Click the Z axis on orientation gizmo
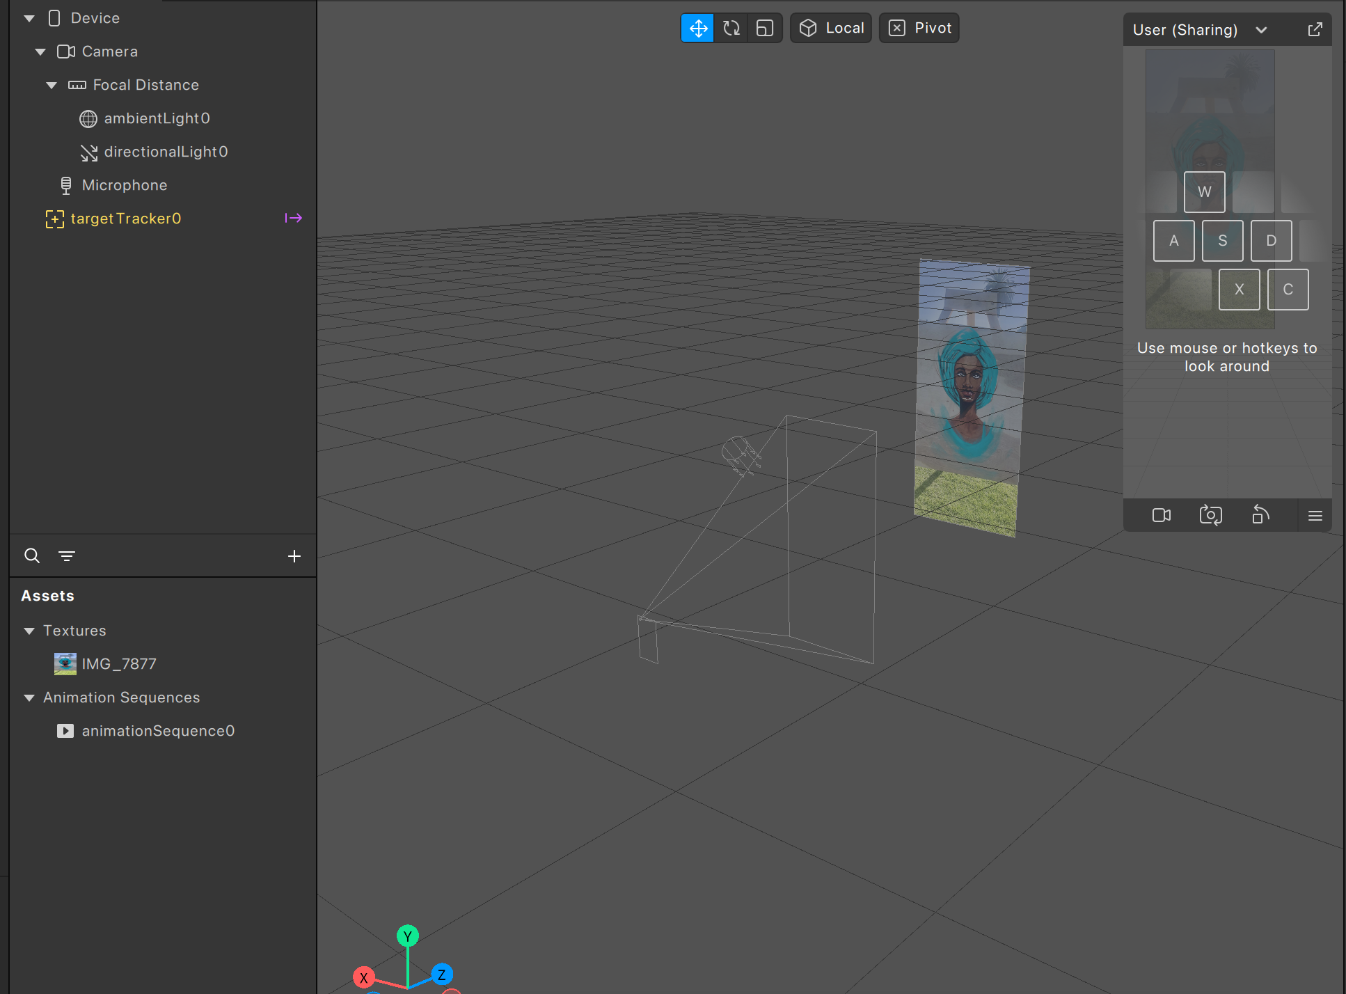This screenshot has height=994, width=1346. coord(442,975)
